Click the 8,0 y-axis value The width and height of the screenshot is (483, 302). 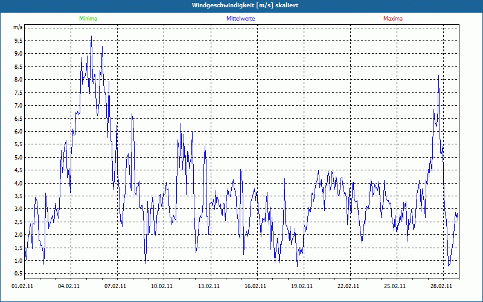point(19,80)
